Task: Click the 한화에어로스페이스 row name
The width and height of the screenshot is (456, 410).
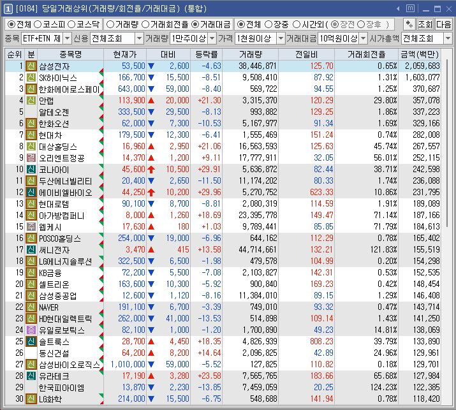Action: 70,89
